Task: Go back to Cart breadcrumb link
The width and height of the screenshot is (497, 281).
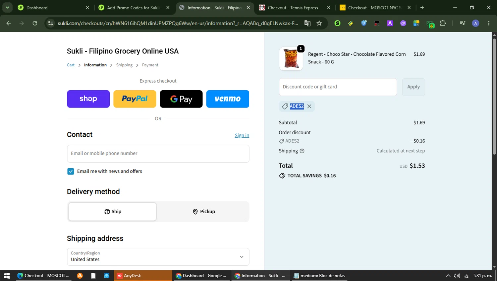Action: [x=71, y=65]
